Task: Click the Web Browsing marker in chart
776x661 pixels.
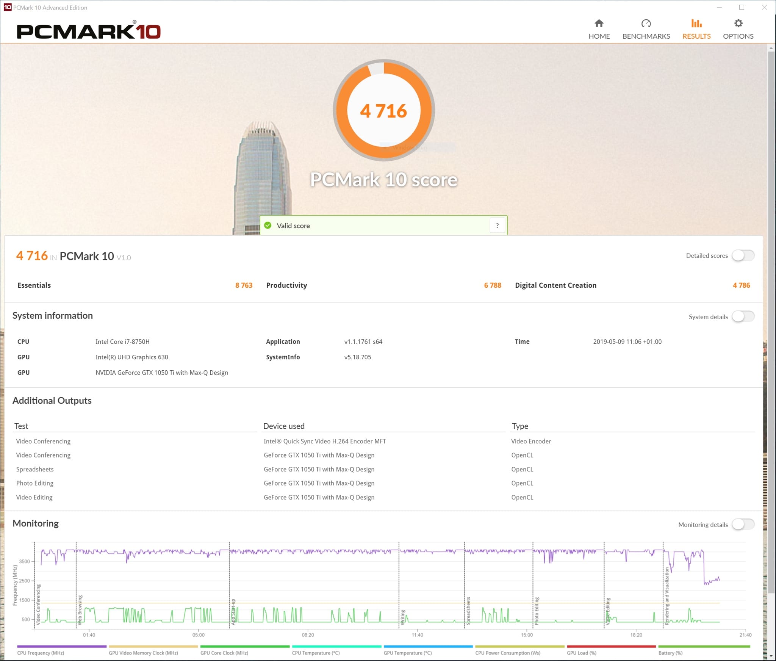Action: pyautogui.click(x=80, y=610)
